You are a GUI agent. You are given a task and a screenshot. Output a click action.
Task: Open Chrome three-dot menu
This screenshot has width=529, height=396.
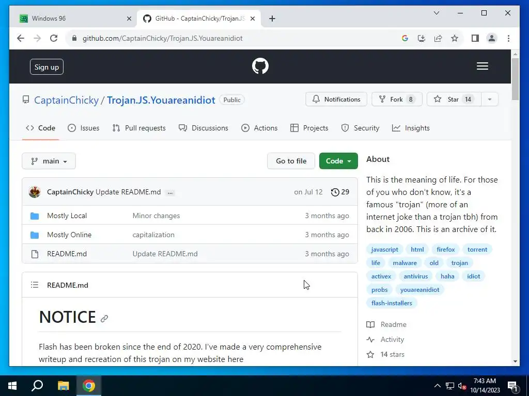click(x=508, y=38)
